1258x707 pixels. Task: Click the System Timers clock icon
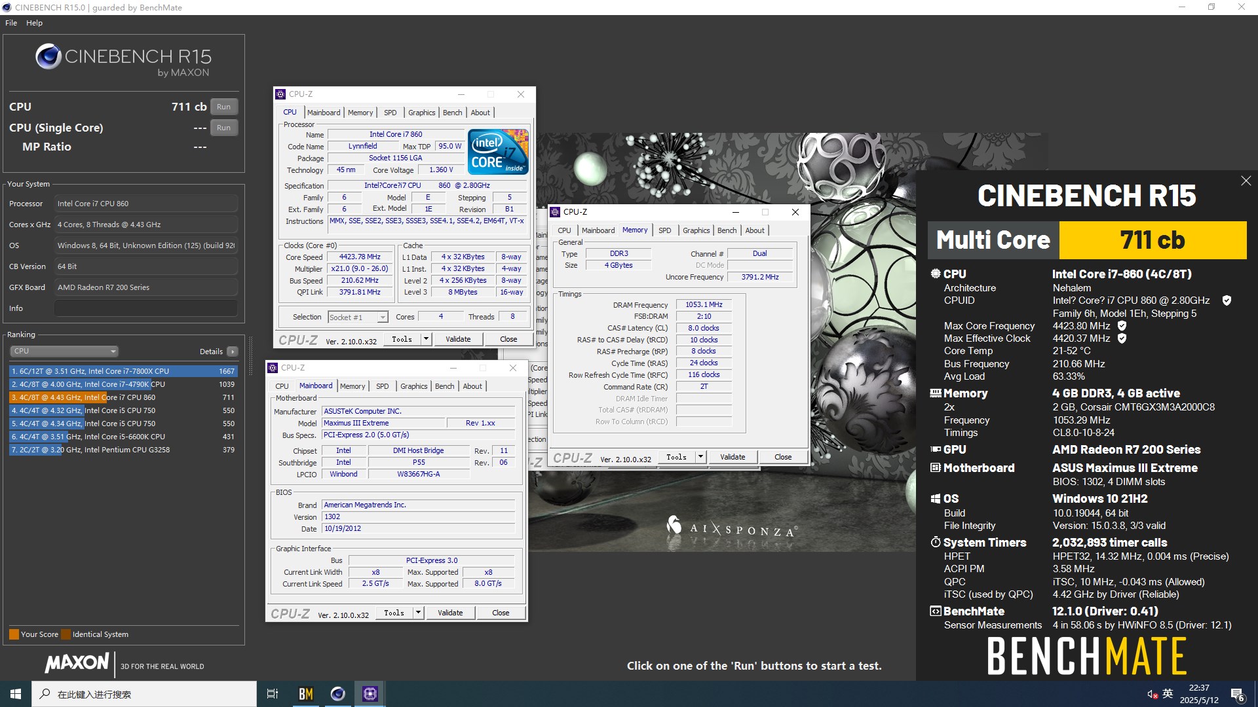click(936, 542)
